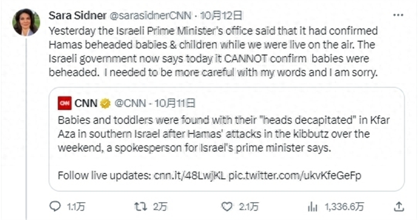418x220 pixels.
Task: Click the retweet arrows icon
Action: (x=140, y=207)
